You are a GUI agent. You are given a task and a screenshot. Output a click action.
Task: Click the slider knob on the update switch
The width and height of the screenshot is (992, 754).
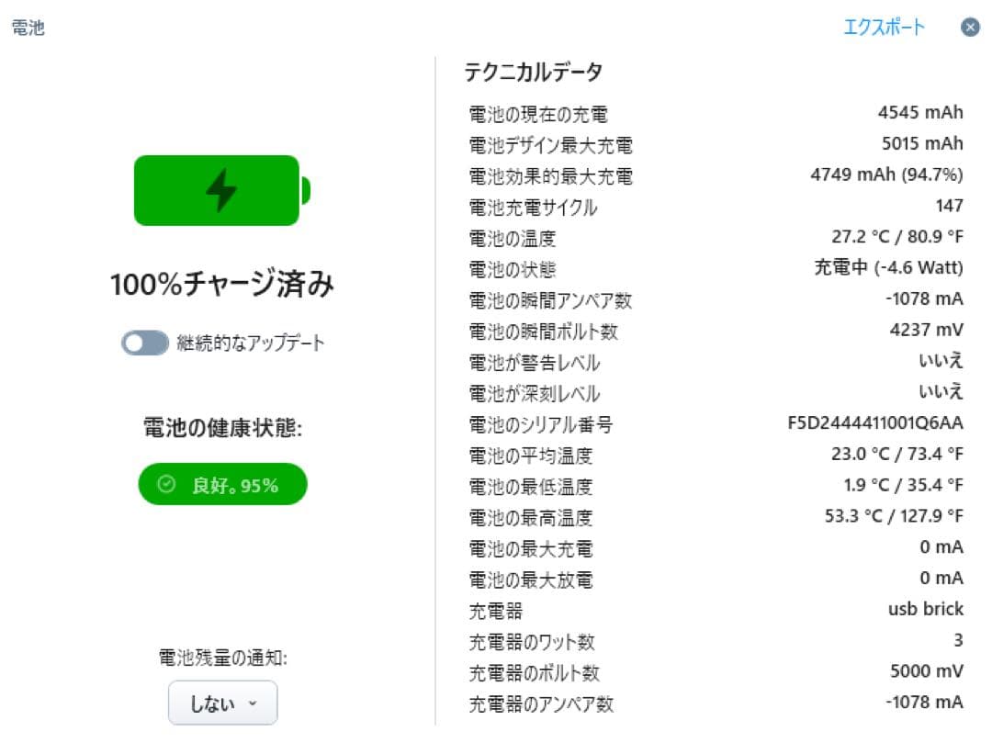[134, 342]
